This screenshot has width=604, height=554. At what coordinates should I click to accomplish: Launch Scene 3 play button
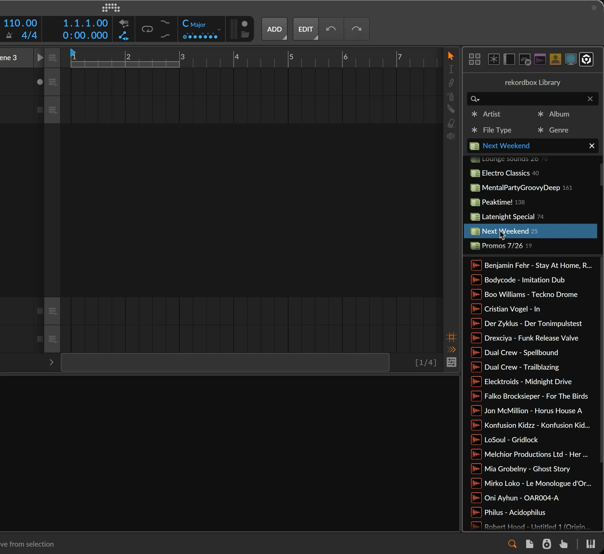click(40, 58)
